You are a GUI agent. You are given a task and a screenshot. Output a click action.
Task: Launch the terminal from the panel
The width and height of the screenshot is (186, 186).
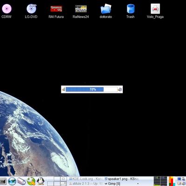click(3, 181)
